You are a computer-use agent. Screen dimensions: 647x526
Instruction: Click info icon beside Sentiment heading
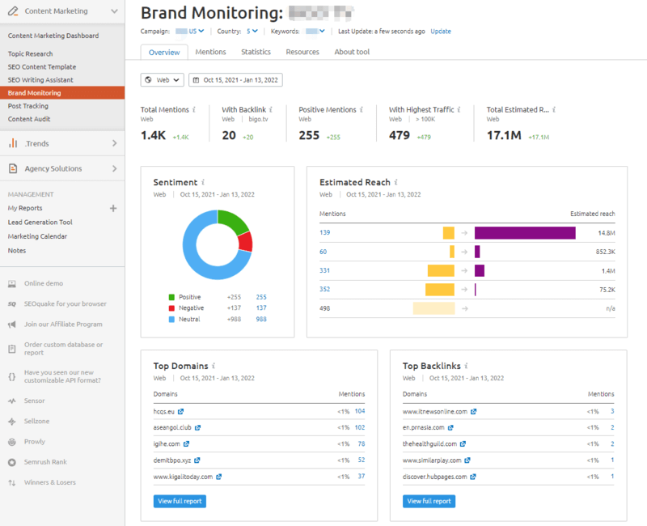(203, 183)
